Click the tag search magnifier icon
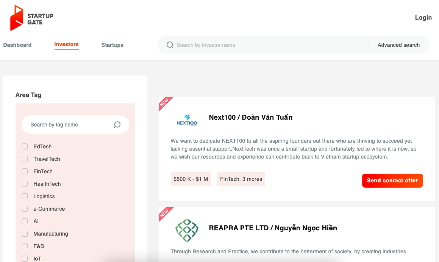 [117, 125]
